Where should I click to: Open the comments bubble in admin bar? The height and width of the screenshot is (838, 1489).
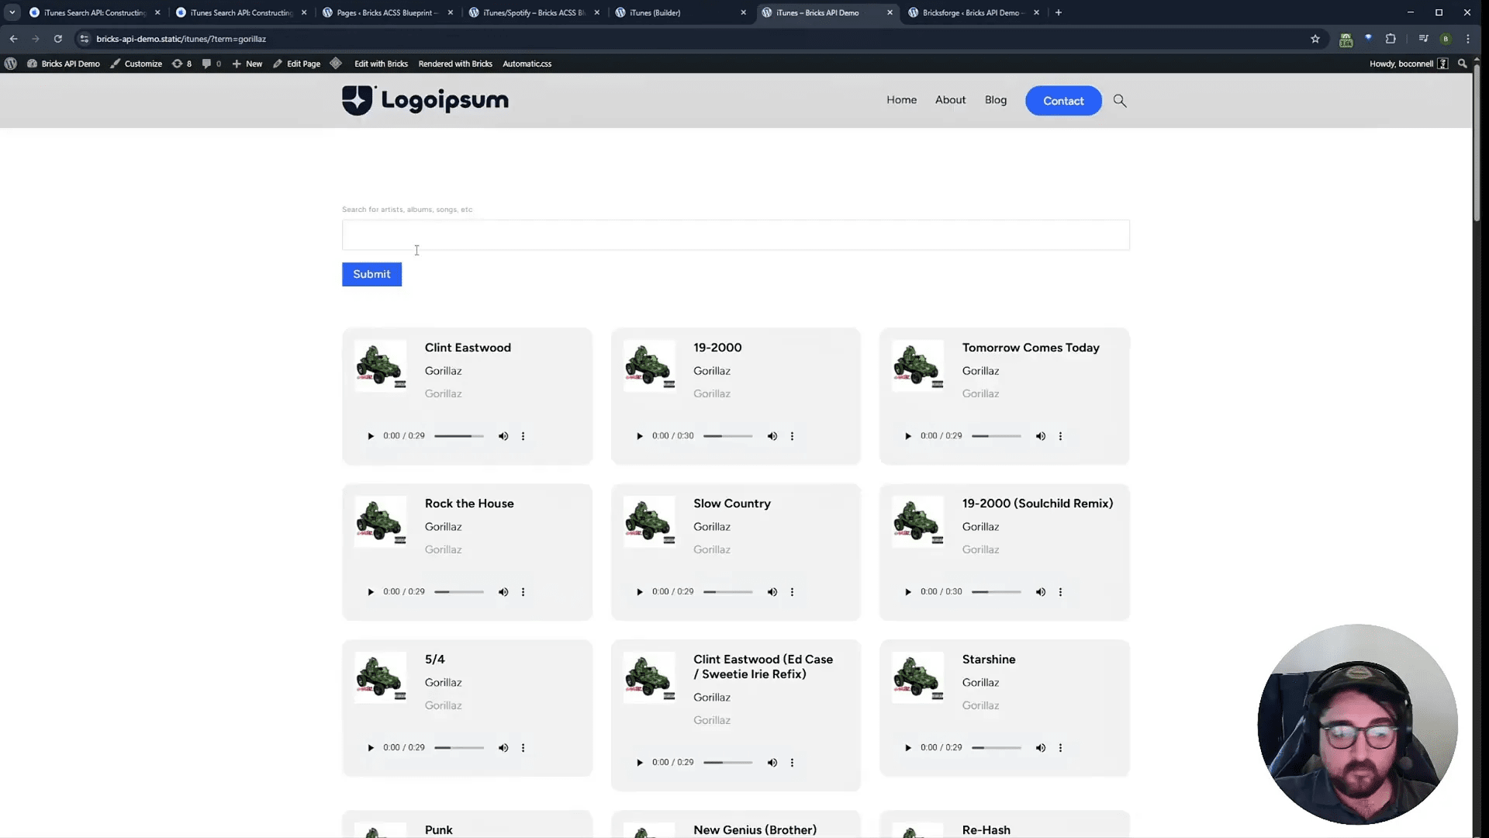[211, 64]
